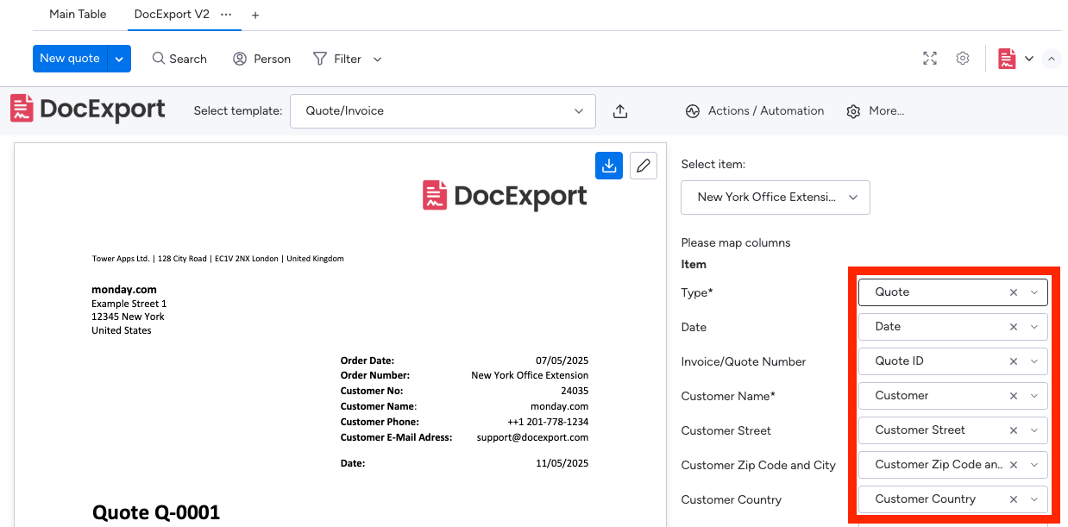Open the Select template Quote/Invoice dropdown
Image resolution: width=1068 pixels, height=527 pixels.
[x=443, y=111]
